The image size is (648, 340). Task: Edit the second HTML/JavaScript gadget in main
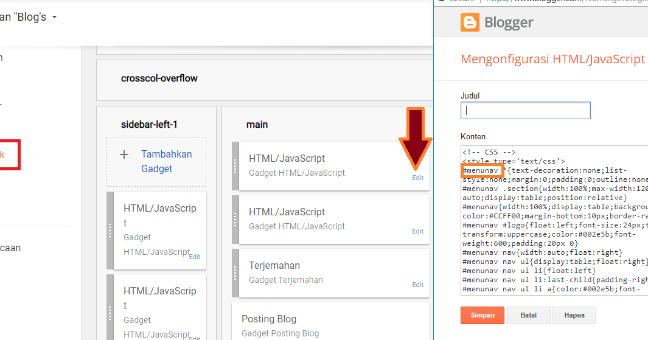click(417, 231)
